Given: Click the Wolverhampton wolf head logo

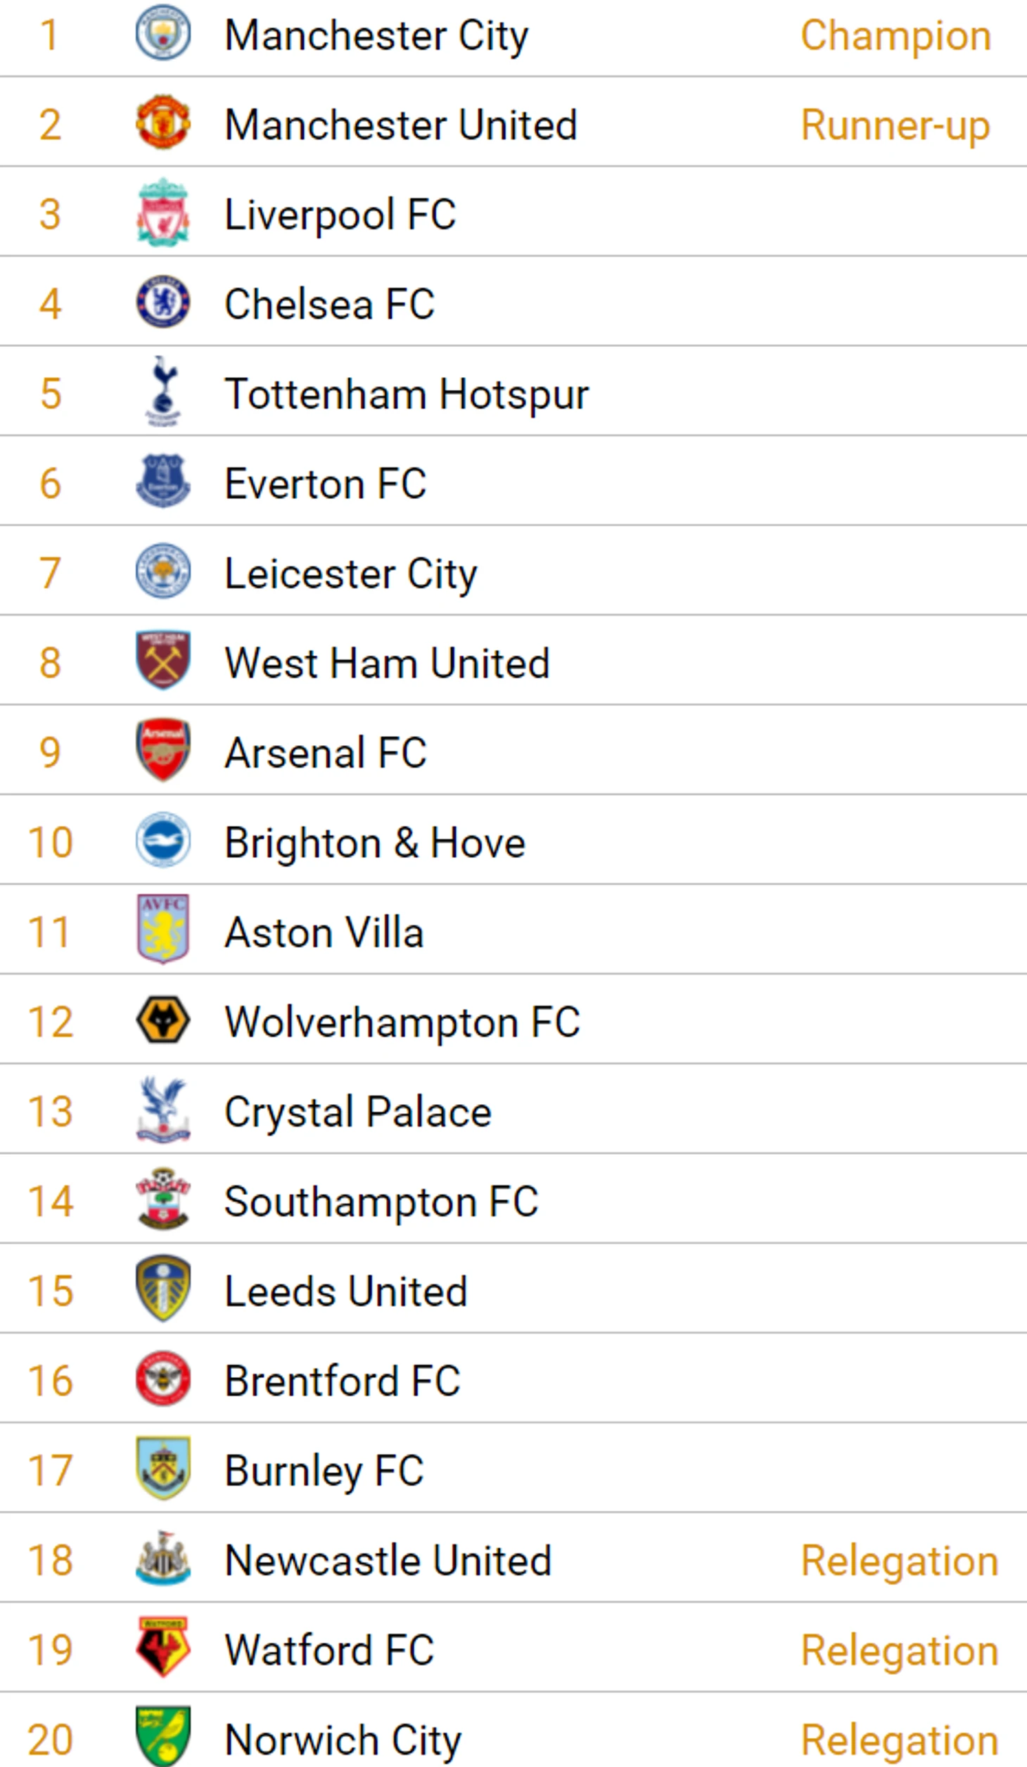Looking at the screenshot, I should pos(162,1020).
